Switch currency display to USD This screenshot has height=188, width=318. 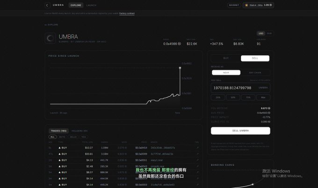[x=261, y=34]
